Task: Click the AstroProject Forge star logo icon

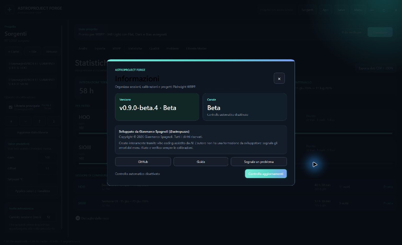Action: pos(10,10)
